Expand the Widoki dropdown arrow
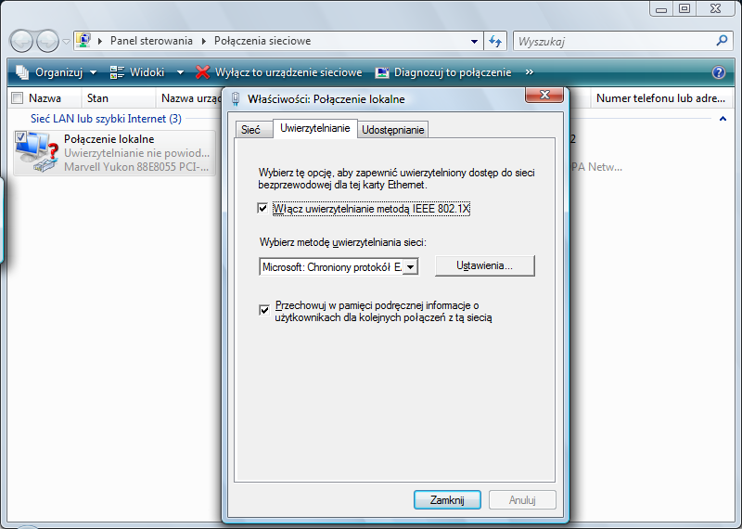 pos(180,72)
